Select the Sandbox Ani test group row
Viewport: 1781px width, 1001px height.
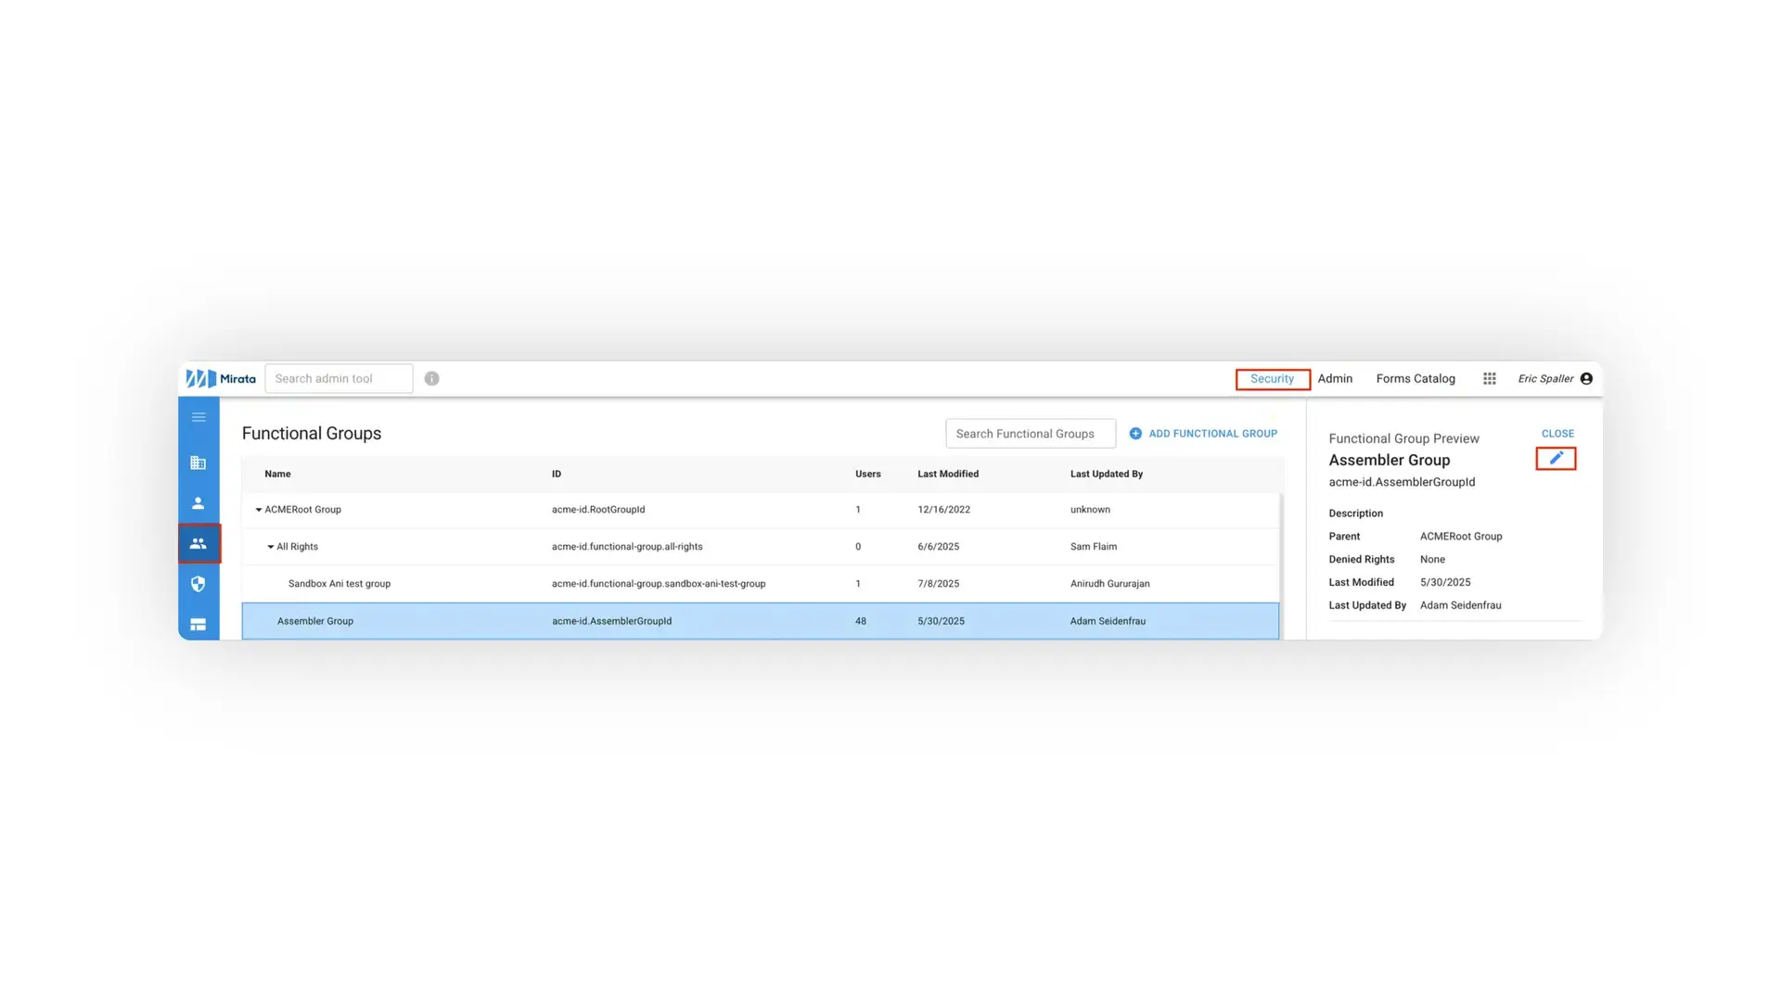[x=340, y=584]
